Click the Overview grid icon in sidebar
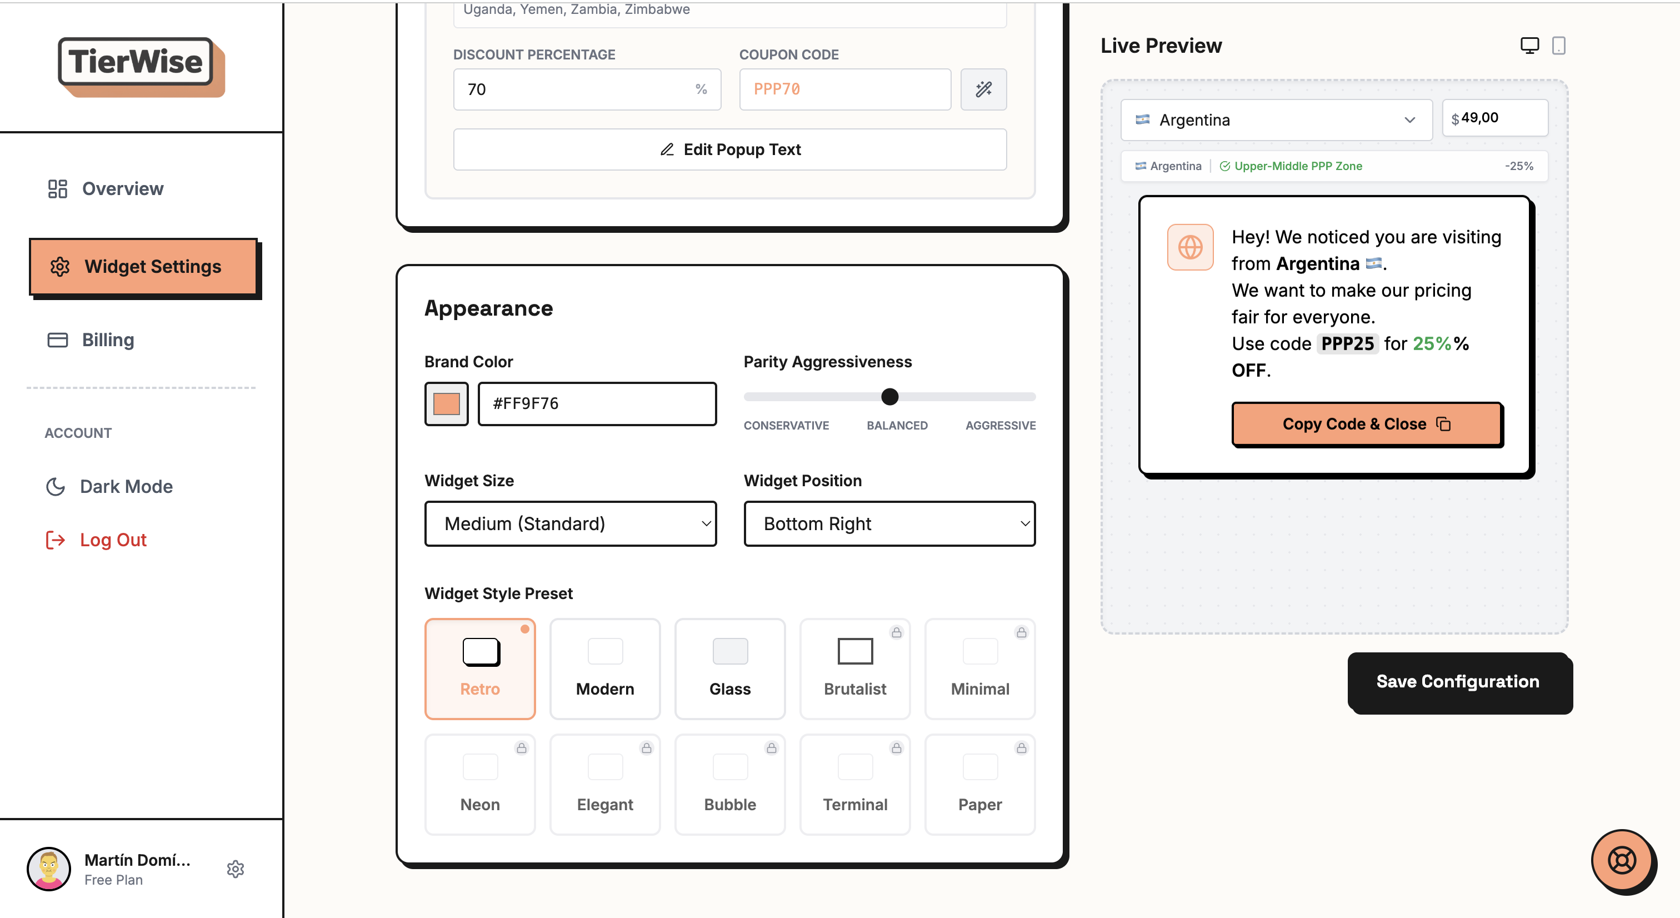The width and height of the screenshot is (1680, 918). (x=57, y=188)
